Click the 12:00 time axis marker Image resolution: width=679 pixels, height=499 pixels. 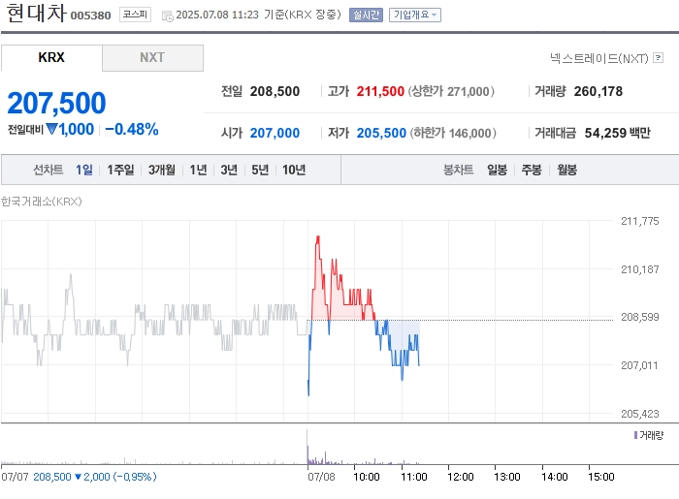click(461, 477)
